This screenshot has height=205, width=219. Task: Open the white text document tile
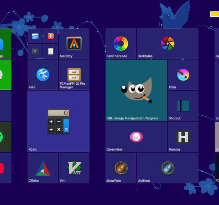tap(51, 51)
